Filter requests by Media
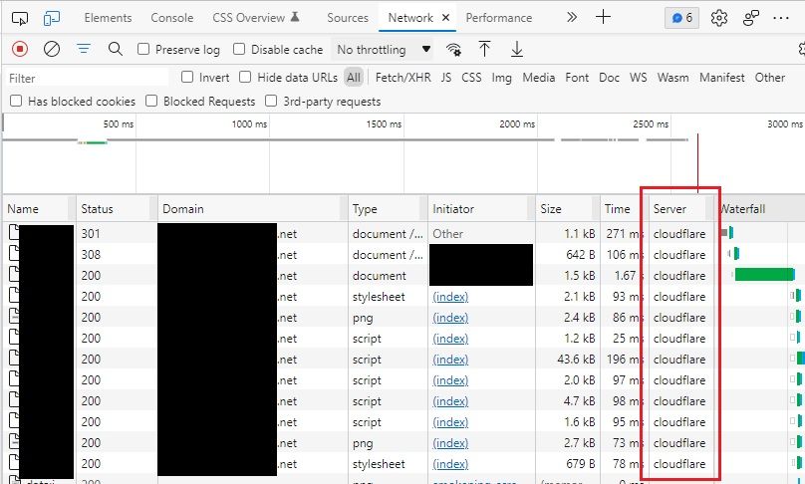Image resolution: width=805 pixels, height=484 pixels. [539, 78]
